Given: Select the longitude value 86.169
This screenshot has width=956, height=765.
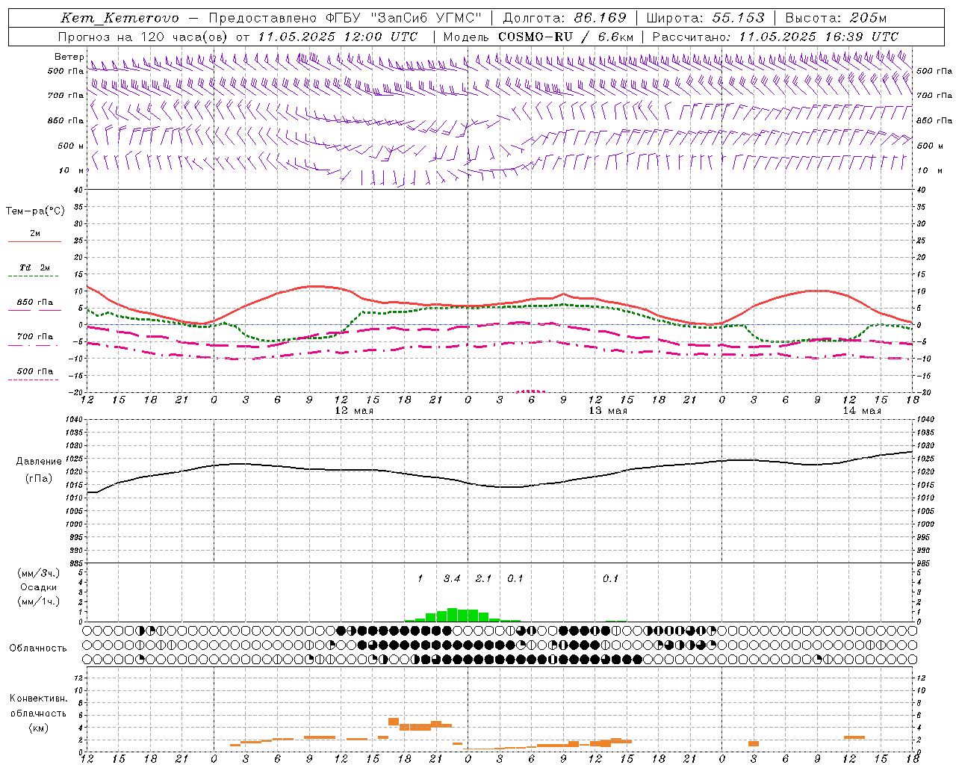Looking at the screenshot, I should 600,18.
